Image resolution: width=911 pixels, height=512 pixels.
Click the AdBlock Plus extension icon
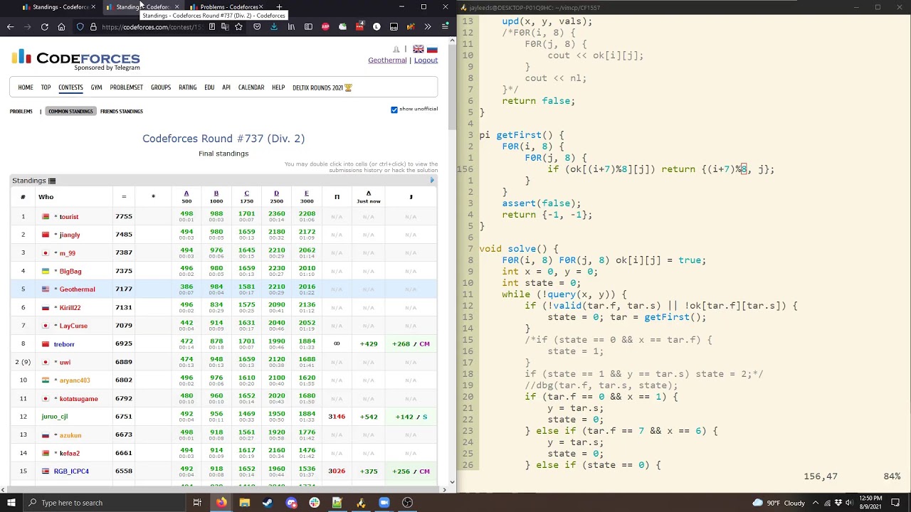(325, 27)
